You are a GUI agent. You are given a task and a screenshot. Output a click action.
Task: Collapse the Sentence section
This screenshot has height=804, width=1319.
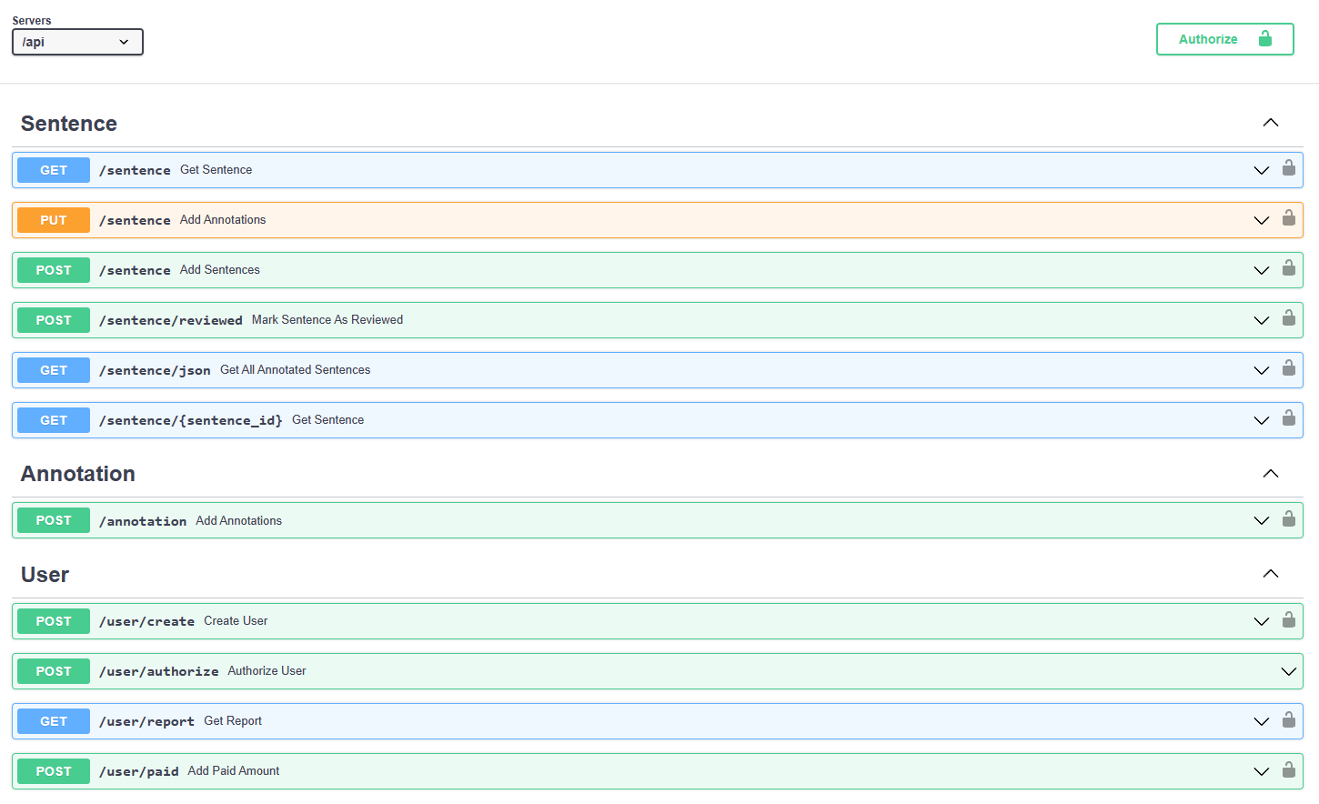pos(1271,123)
